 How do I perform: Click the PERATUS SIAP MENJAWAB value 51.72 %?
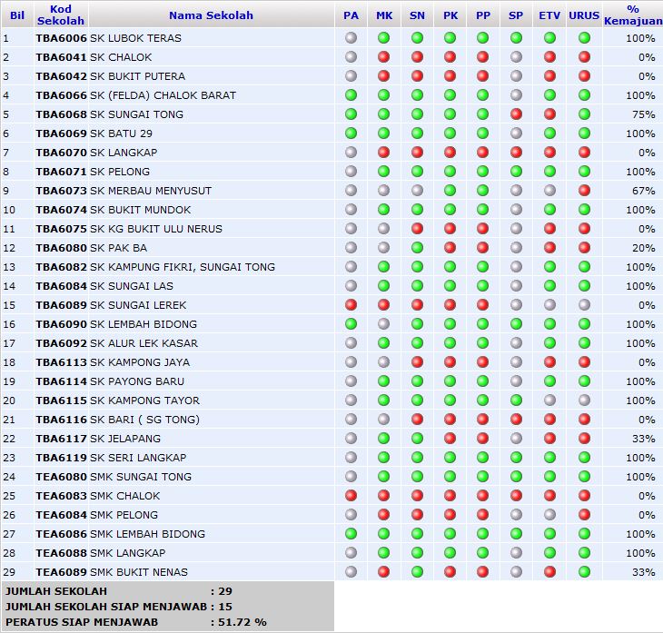click(242, 622)
